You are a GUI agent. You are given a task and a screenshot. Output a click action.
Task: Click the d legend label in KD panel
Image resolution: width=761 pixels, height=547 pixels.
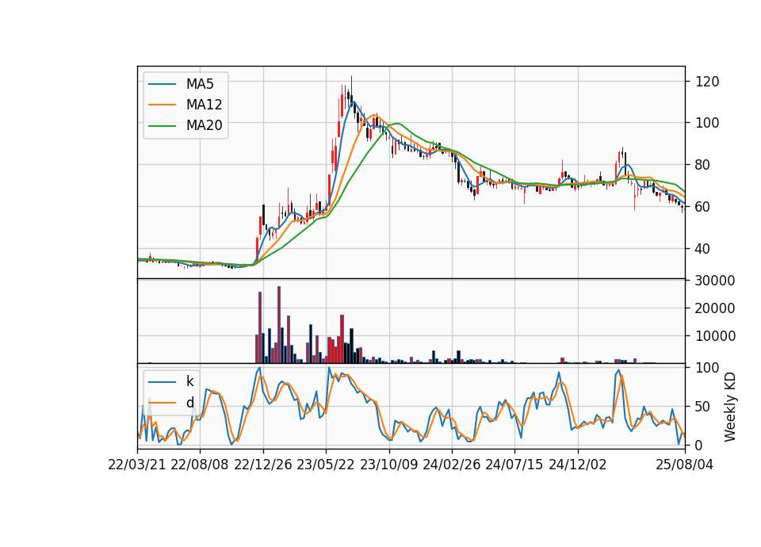pos(189,403)
